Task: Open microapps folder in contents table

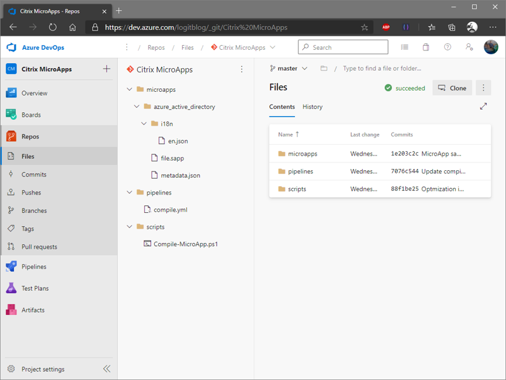Action: 302,154
